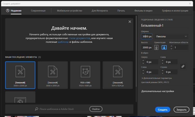Open the стили документов link

pyautogui.click(x=79, y=38)
